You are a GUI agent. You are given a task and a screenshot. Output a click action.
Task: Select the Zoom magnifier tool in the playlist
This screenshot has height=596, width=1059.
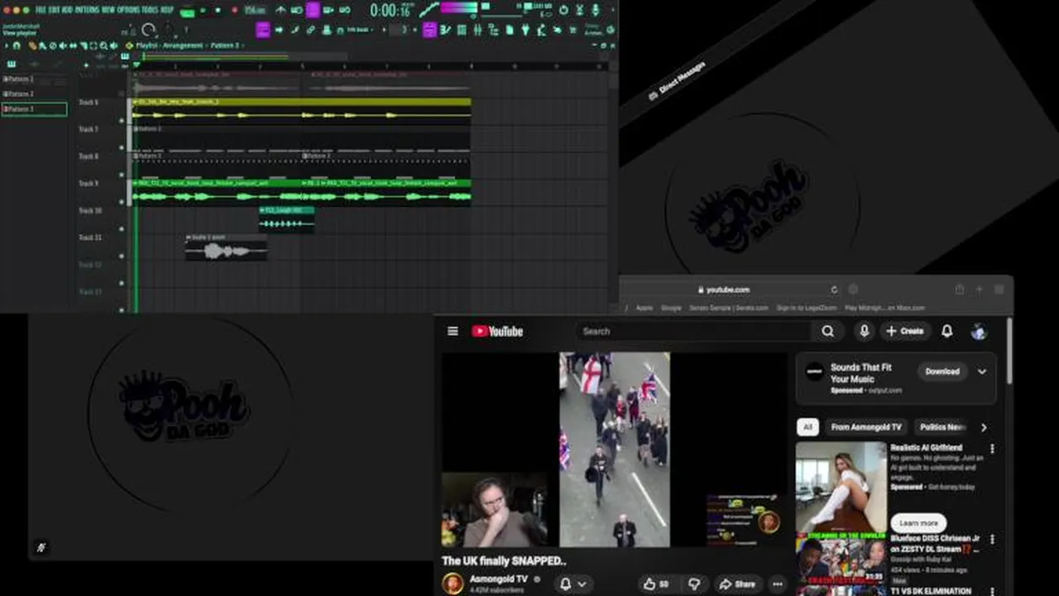point(104,46)
